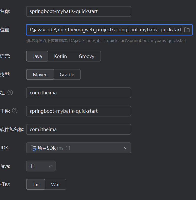Click the 名称 name input field
This screenshot has width=196, height=200.
coord(78,11)
